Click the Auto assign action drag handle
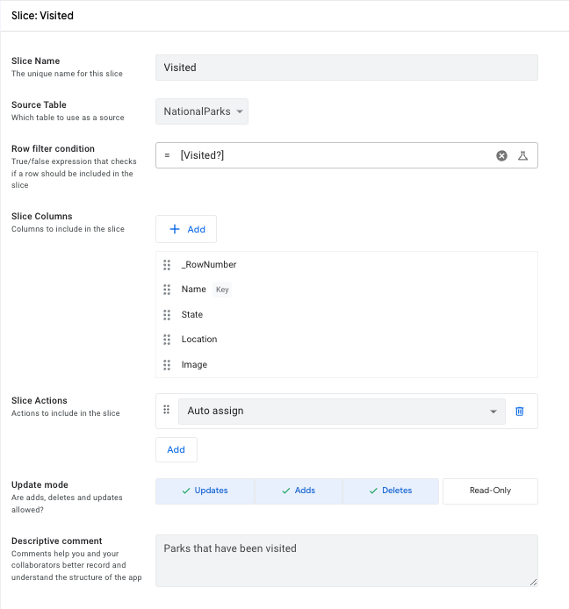 tap(167, 410)
